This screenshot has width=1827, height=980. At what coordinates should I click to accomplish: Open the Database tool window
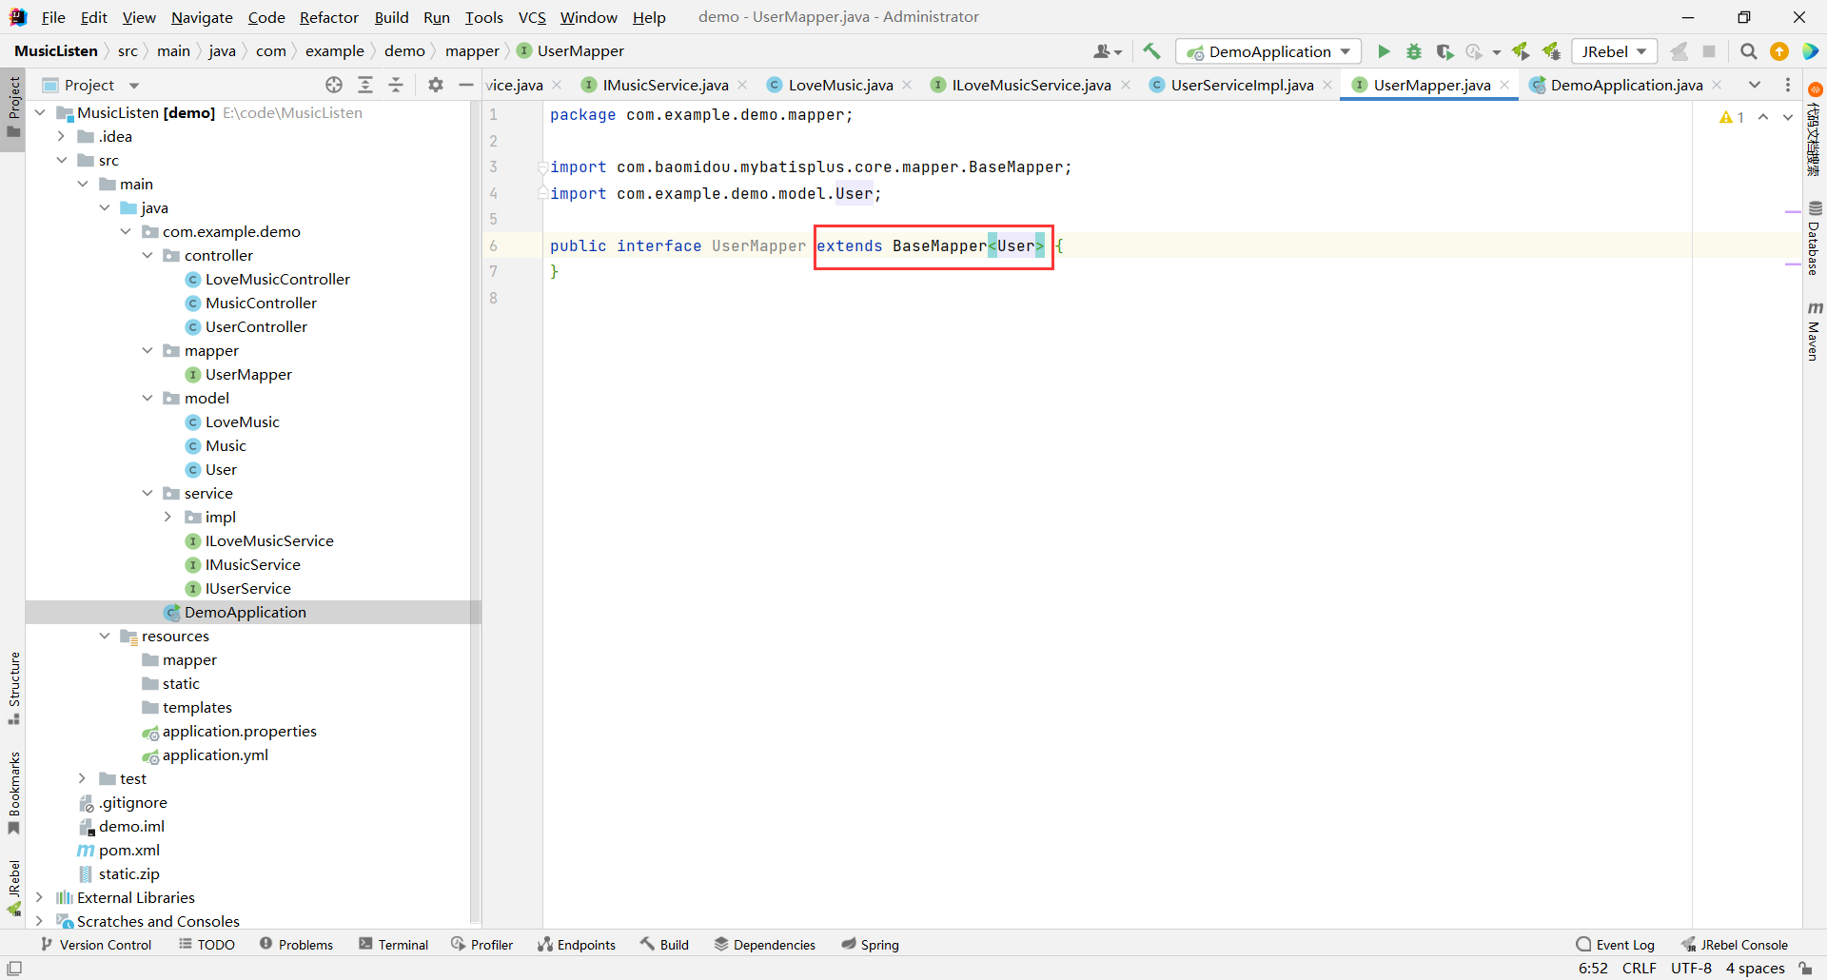(1815, 238)
